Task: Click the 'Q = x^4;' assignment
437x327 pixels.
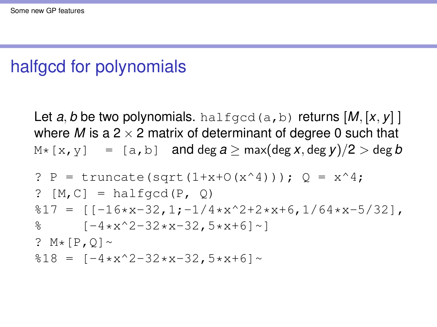Action: (333, 177)
